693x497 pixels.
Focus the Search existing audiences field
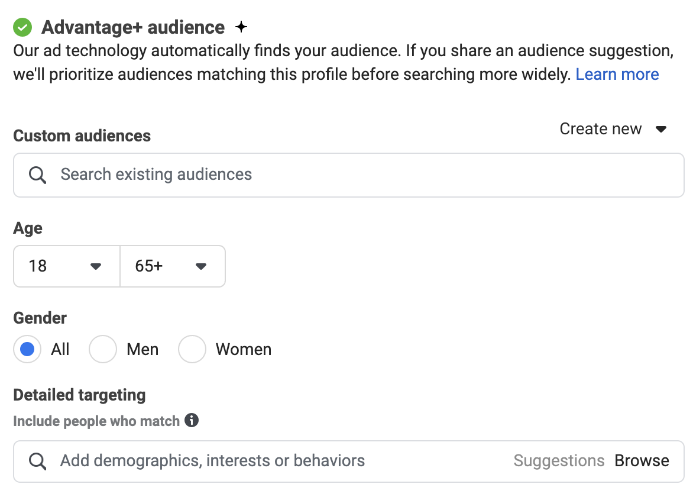(349, 175)
